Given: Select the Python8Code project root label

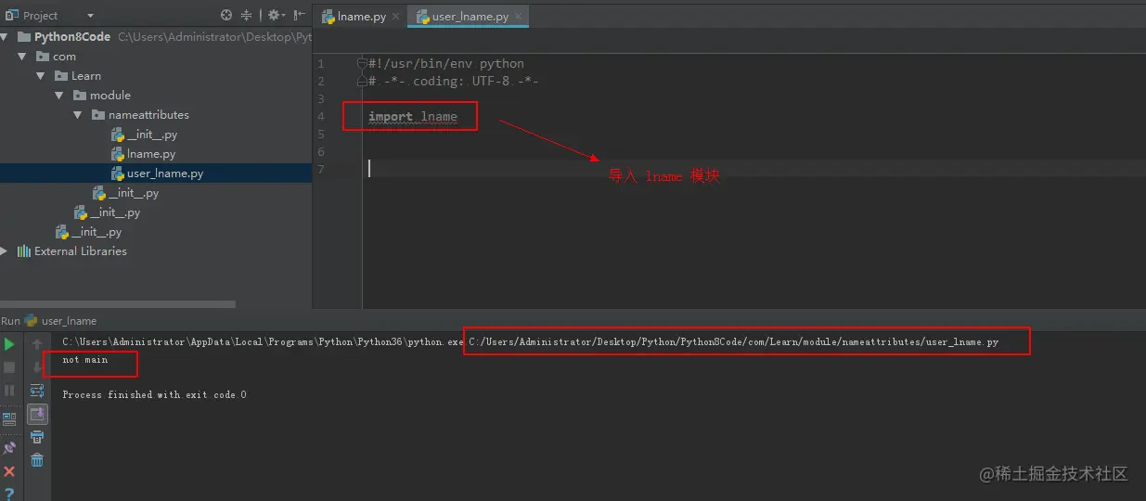Looking at the screenshot, I should click(72, 37).
